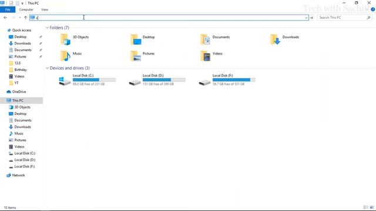The image size is (376, 211).
Task: Open the Birthday folder in sidebar
Action: point(21,70)
